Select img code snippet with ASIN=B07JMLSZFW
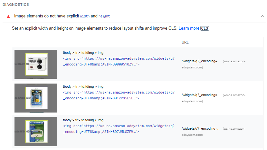The image size is (267, 150). click(x=119, y=129)
